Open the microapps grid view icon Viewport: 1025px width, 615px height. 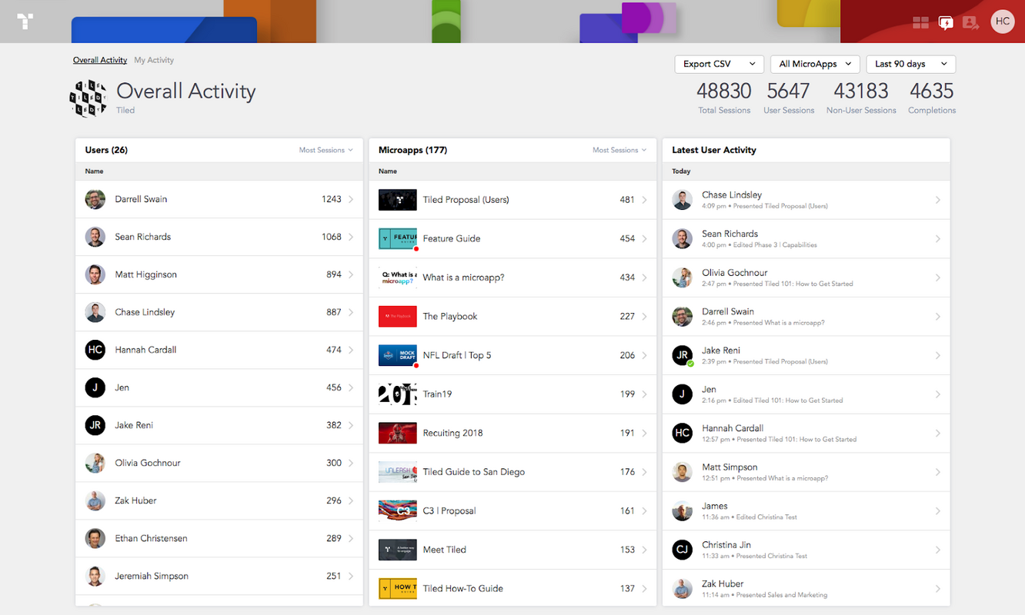[920, 22]
